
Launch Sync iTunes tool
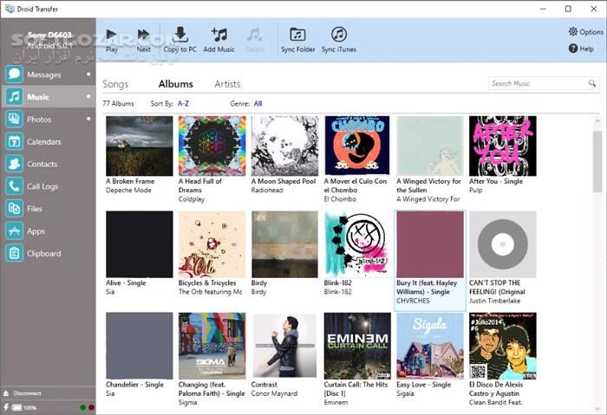pos(338,38)
